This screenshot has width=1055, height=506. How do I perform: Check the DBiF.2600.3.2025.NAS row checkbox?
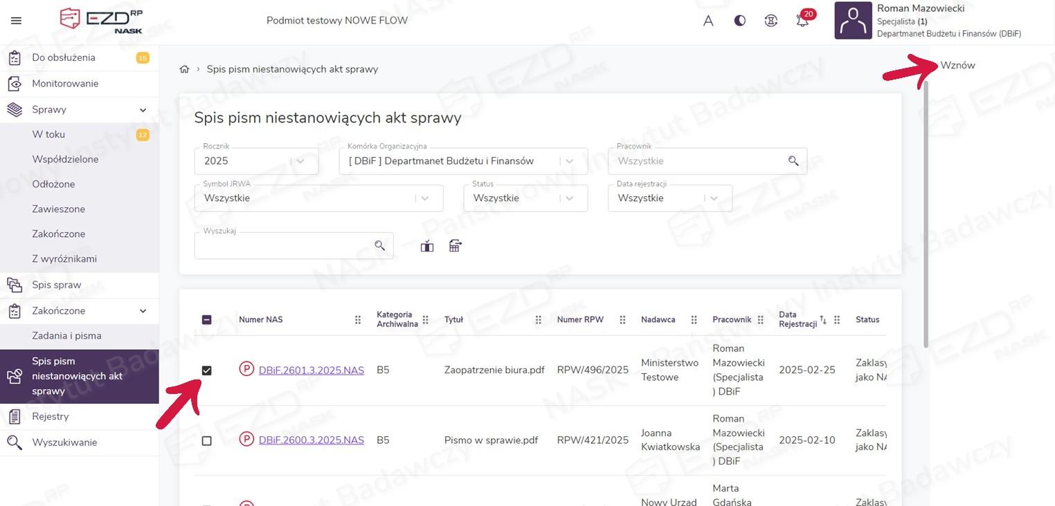click(x=206, y=440)
